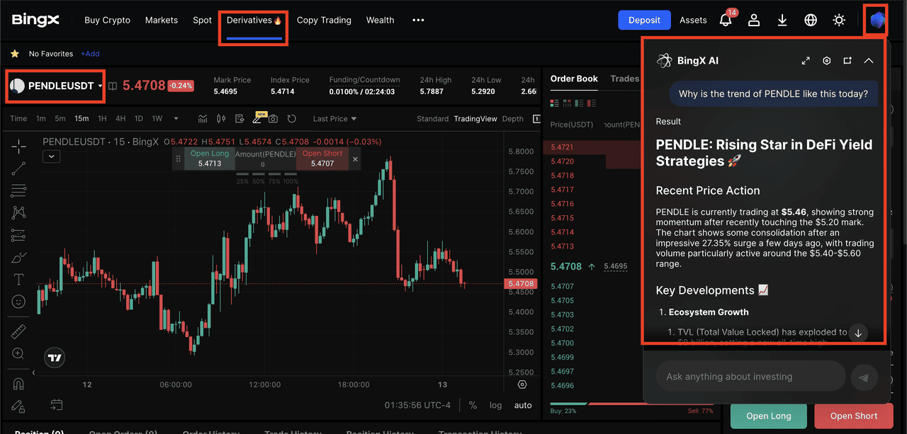Expand BingX AI panel to fullscreen
The image size is (907, 434).
(x=806, y=61)
